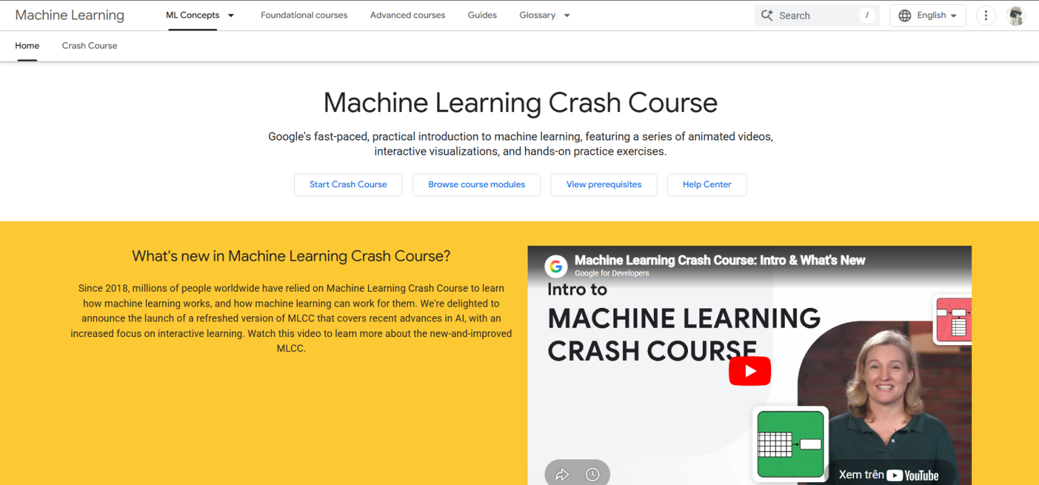Image resolution: width=1039 pixels, height=485 pixels.
Task: Click the Machine Learning site title
Action: point(70,15)
